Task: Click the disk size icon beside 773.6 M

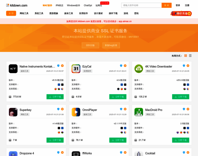Action: [x=10, y=97]
